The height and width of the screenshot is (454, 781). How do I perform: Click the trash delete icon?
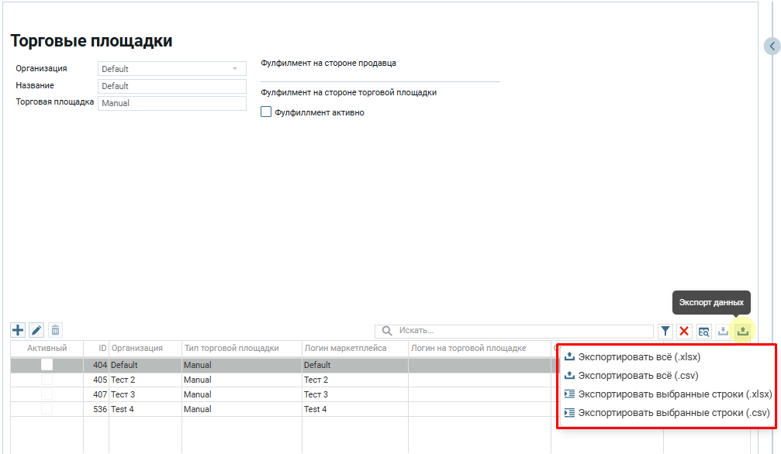(55, 331)
